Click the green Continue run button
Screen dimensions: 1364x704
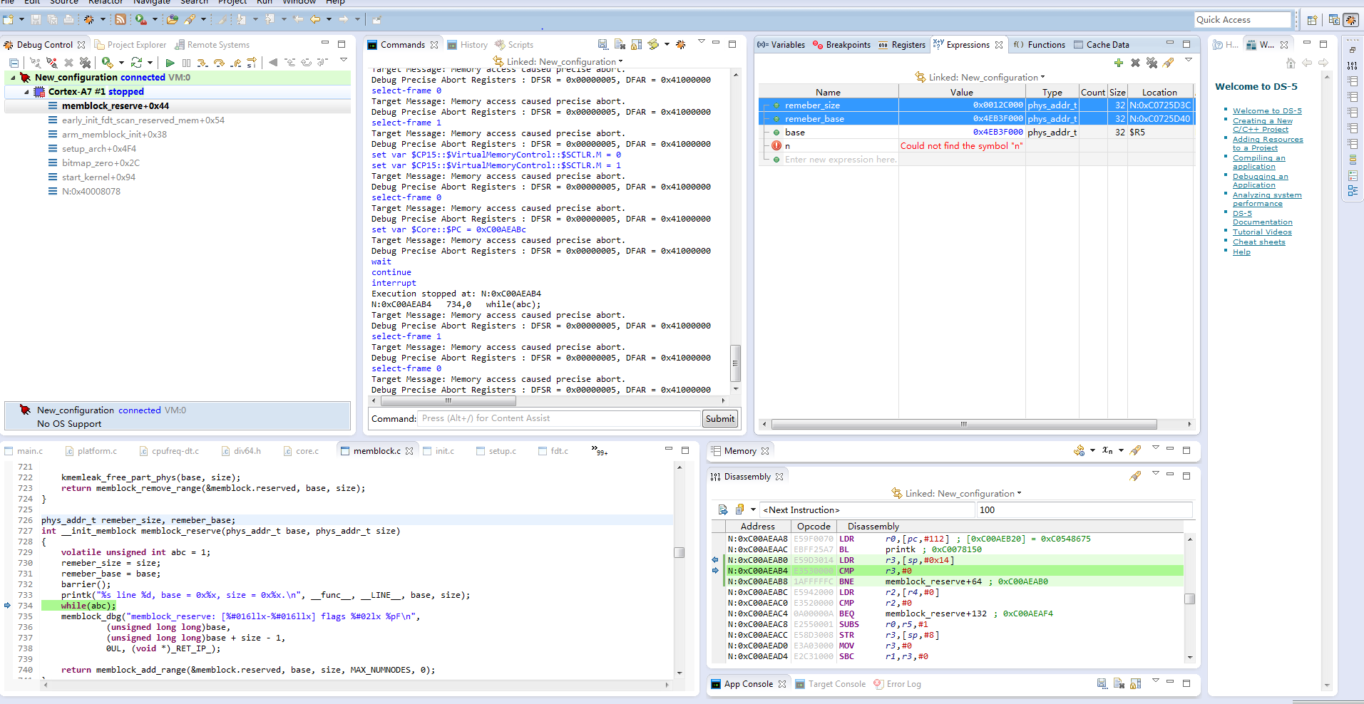[x=170, y=63]
